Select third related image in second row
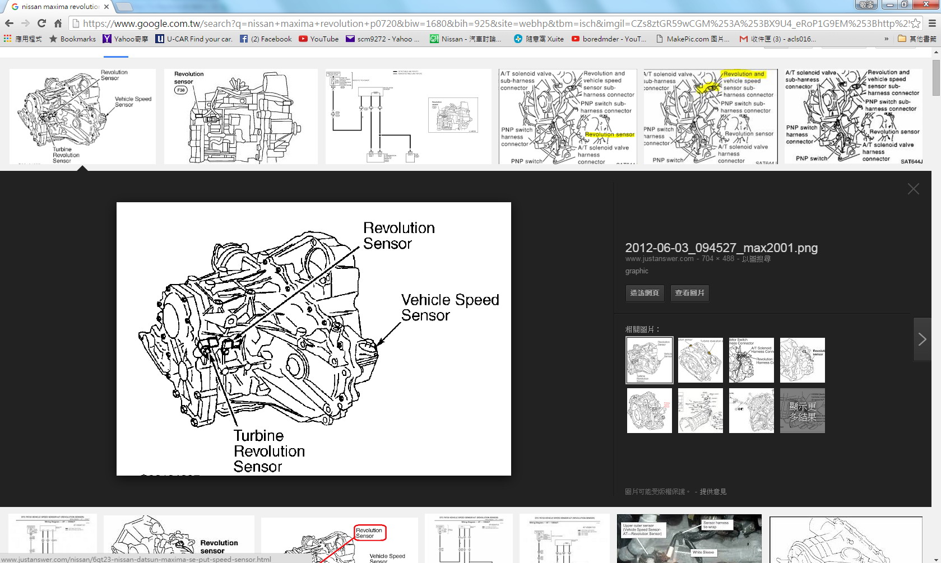The width and height of the screenshot is (941, 563). pos(752,411)
